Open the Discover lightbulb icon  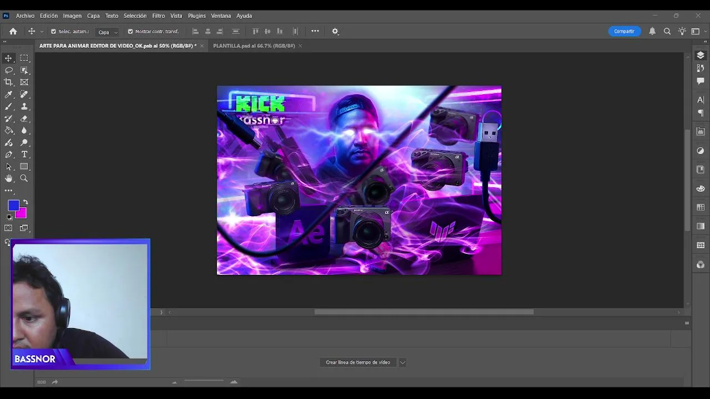coord(682,32)
